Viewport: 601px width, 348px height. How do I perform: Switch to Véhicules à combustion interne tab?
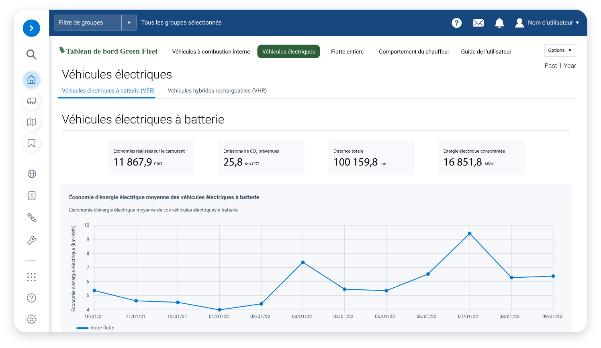click(x=211, y=51)
